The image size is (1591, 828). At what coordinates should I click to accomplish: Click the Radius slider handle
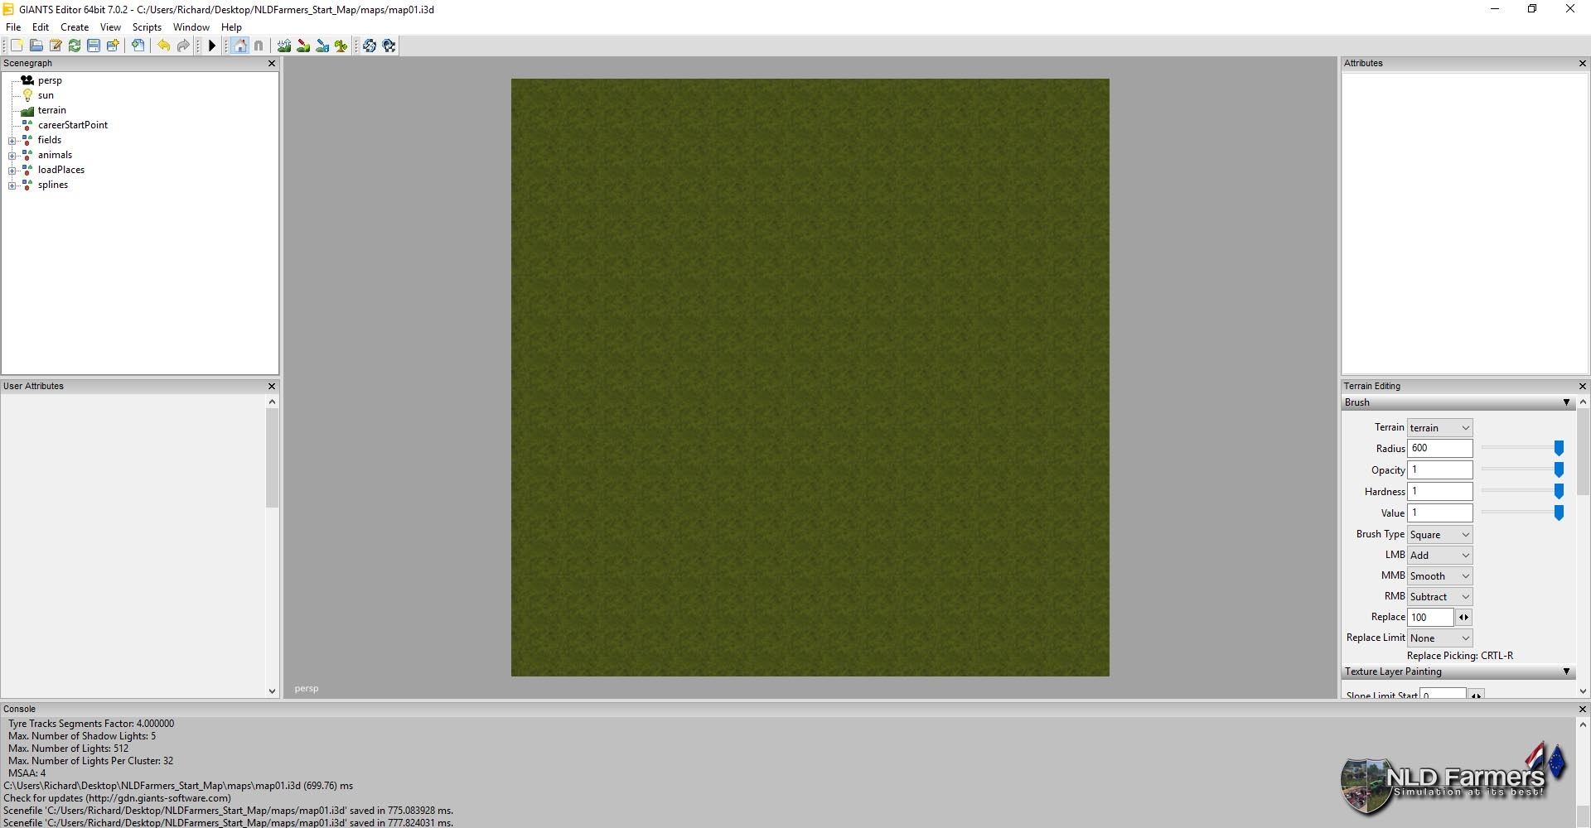pos(1559,449)
